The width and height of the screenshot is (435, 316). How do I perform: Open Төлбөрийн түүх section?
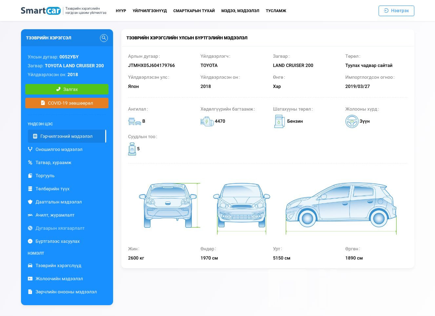67,189
